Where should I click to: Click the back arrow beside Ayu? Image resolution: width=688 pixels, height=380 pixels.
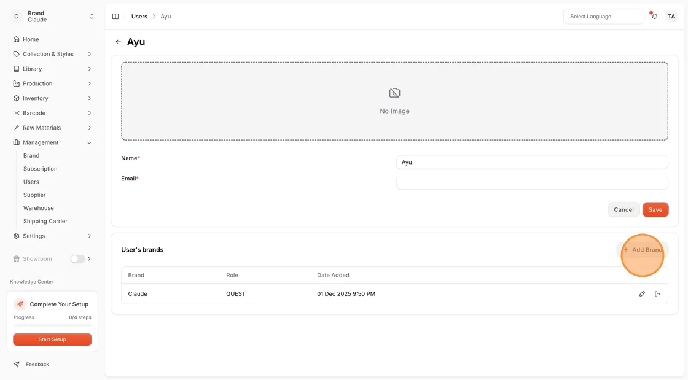(118, 42)
